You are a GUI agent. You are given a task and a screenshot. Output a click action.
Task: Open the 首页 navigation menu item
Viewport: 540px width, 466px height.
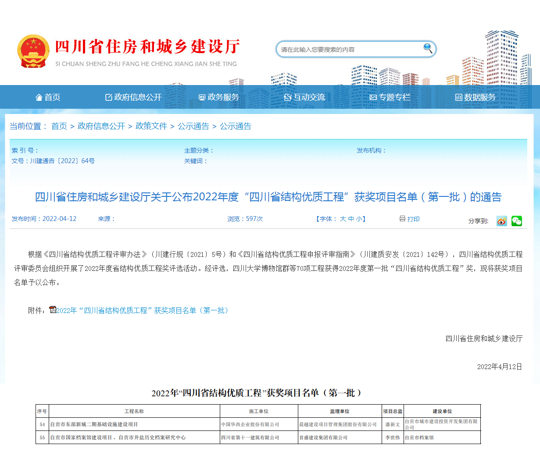click(48, 97)
